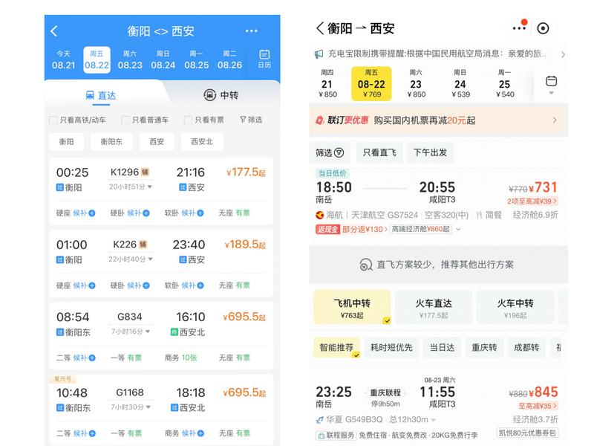
Task: Open the 18:50 南岳 to 咸阳T3 flight
Action: click(438, 202)
